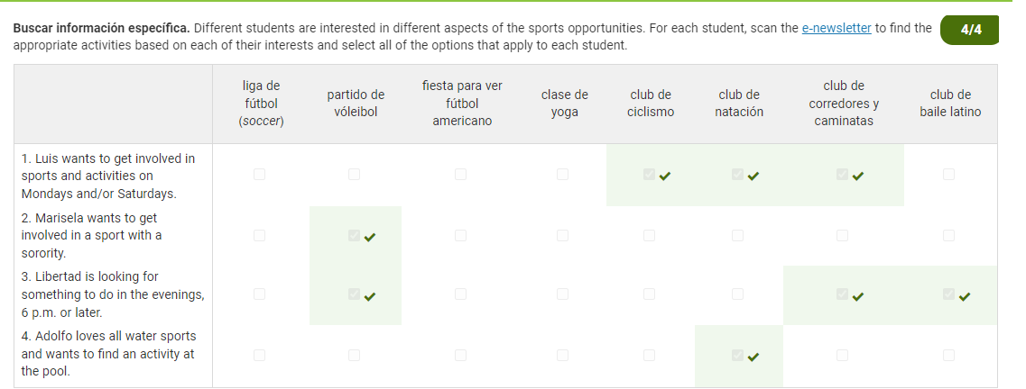Screen dimensions: 1026x389
Task: Toggle Libertad's club de corredores y caminatas checkbox
Action: point(842,294)
